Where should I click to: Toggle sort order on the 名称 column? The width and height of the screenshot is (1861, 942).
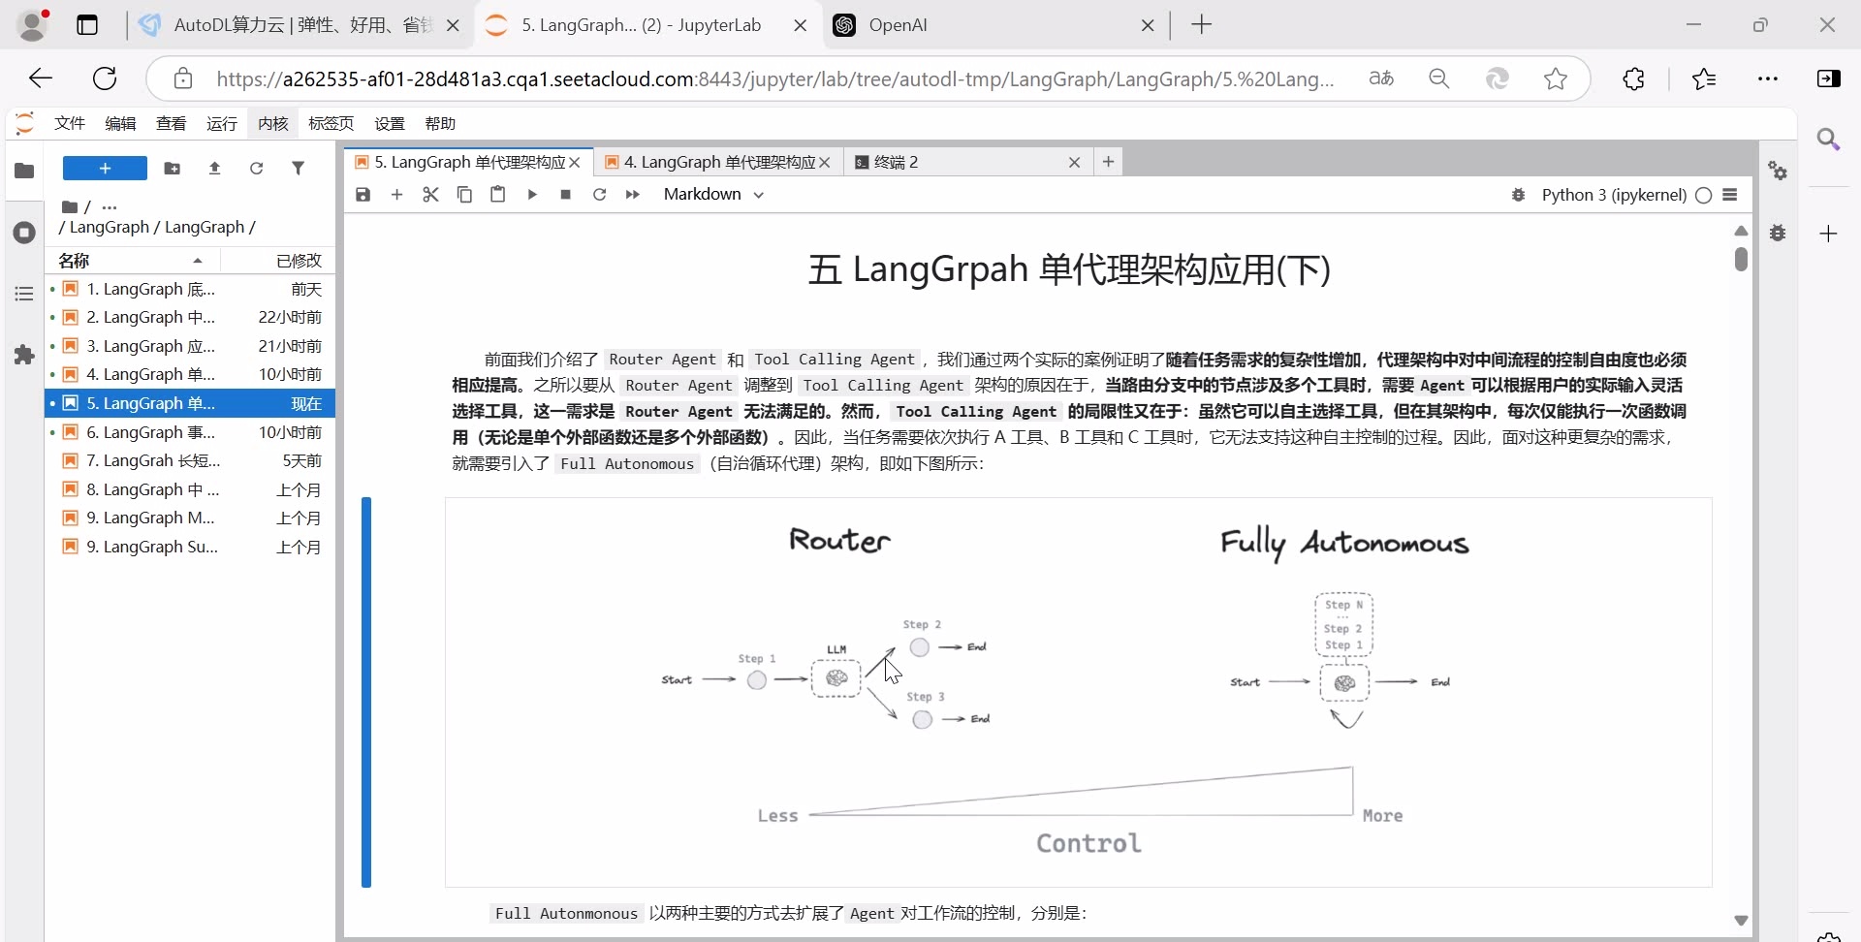(x=74, y=260)
